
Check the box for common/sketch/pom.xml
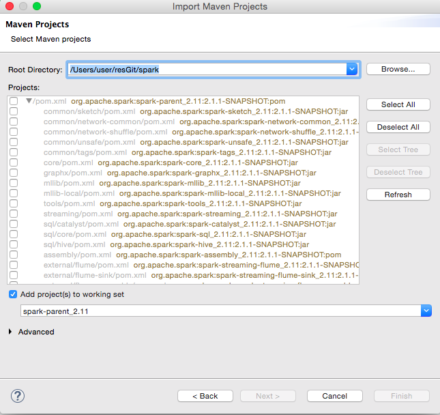[x=14, y=111]
